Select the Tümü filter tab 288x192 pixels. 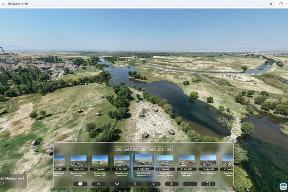[x=118, y=149]
